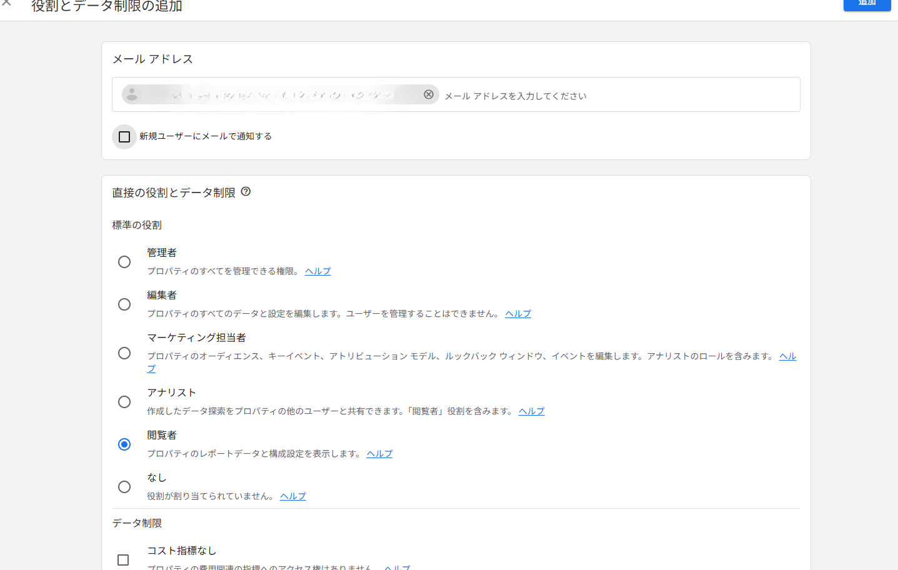
Task: Open the ヘルプ link for マーケティング担当者
Action: click(x=787, y=356)
